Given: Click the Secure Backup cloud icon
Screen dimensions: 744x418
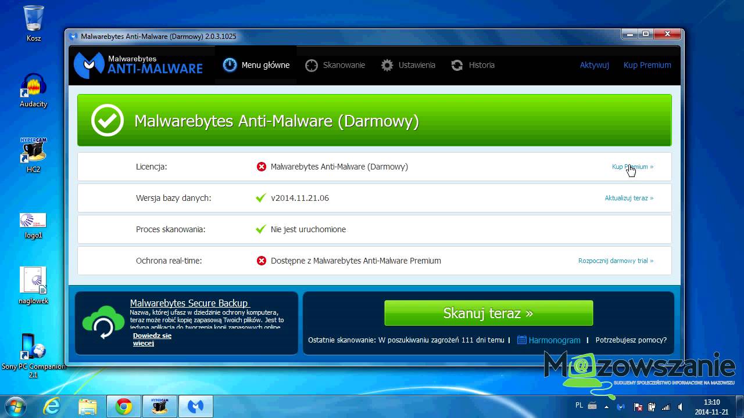Looking at the screenshot, I should point(103,322).
